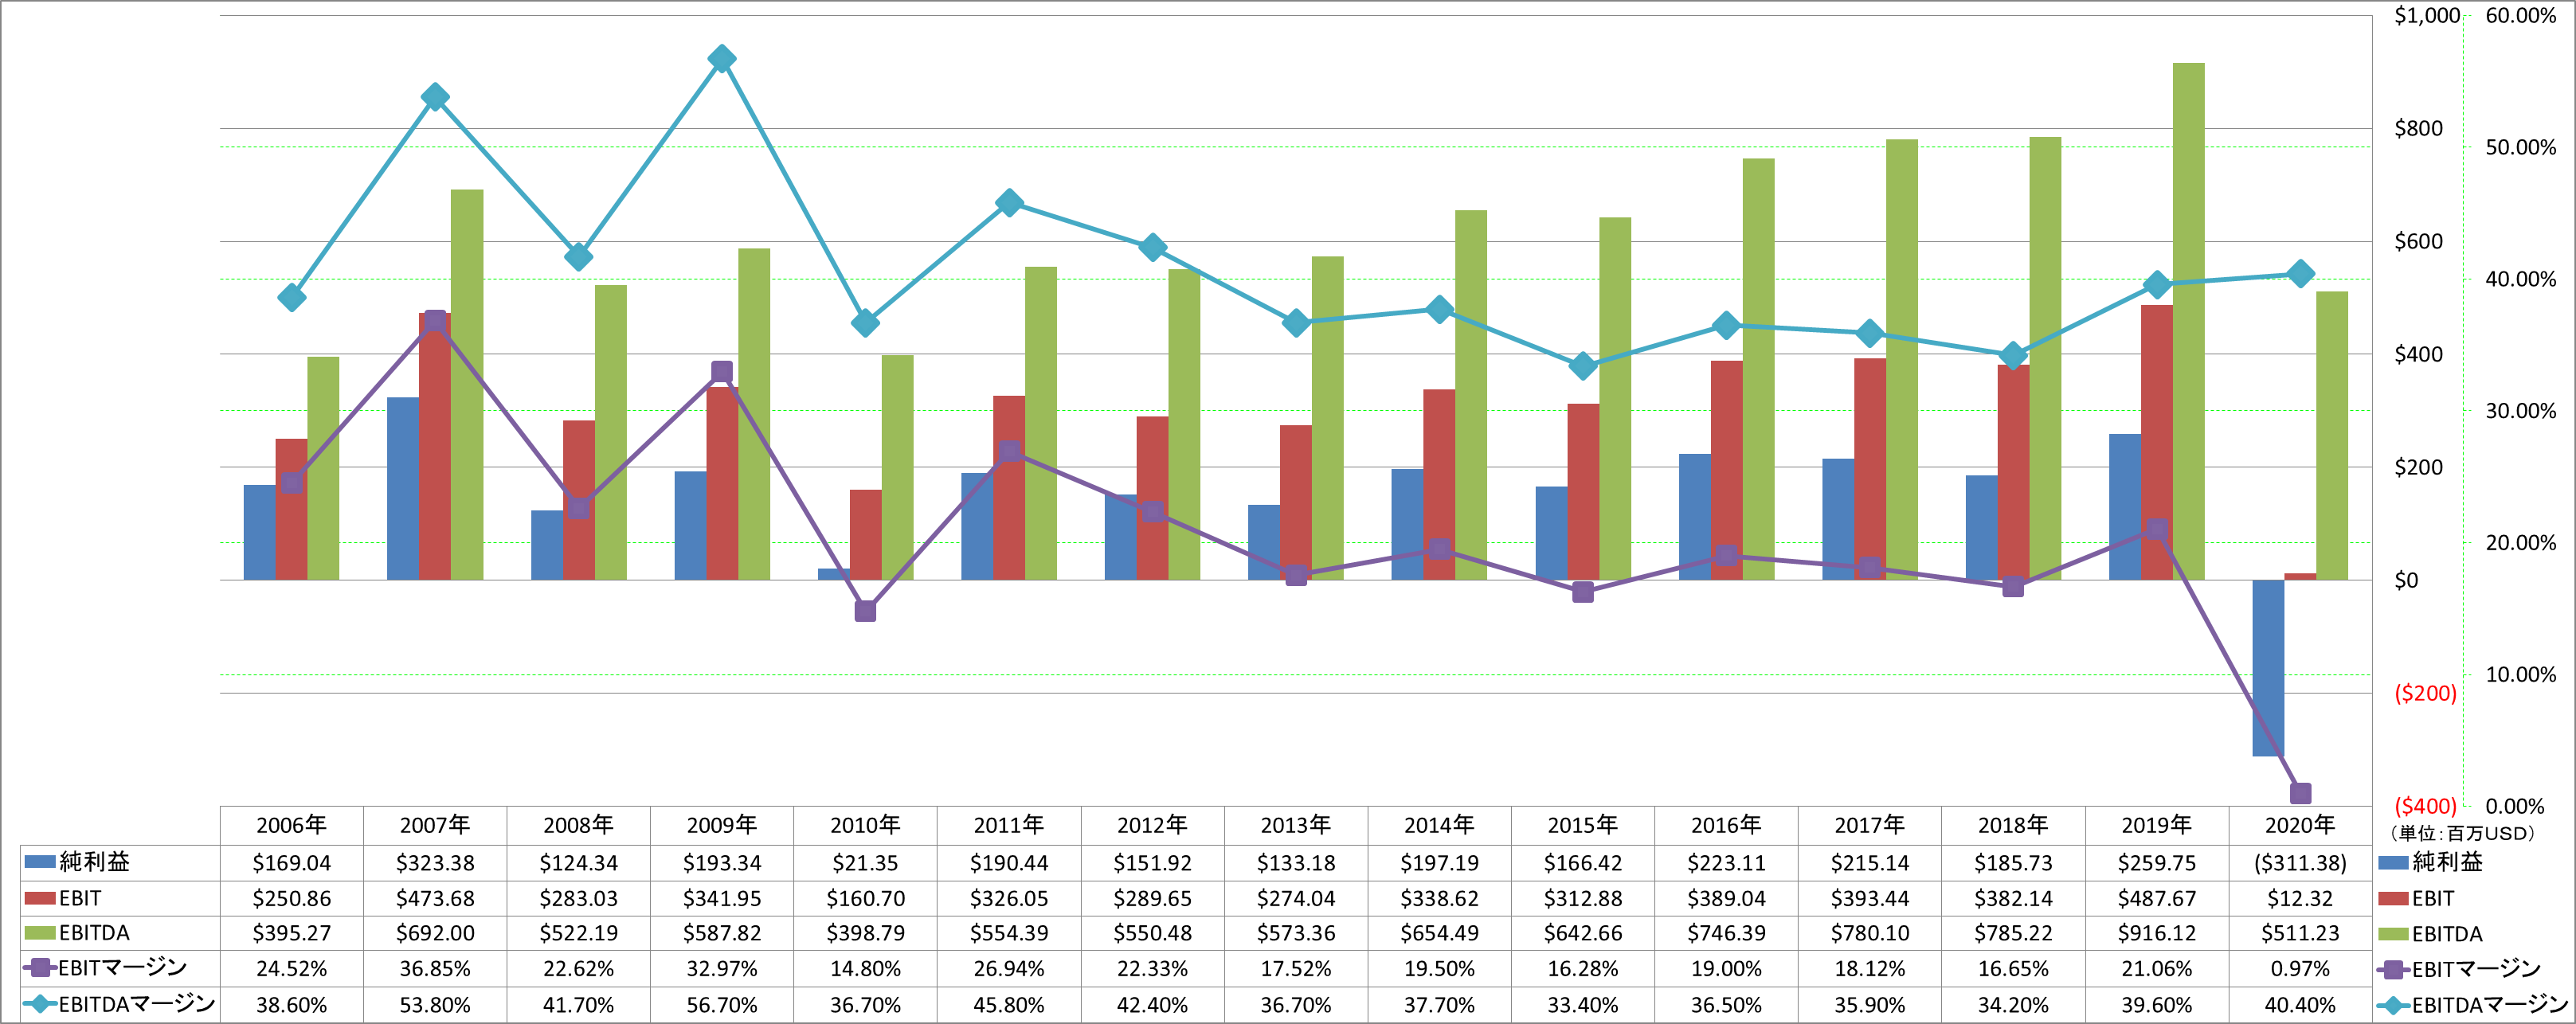Screen dimensions: 2576x1024
Task: Click EBIT margin value 14.80%
Action: (865, 969)
